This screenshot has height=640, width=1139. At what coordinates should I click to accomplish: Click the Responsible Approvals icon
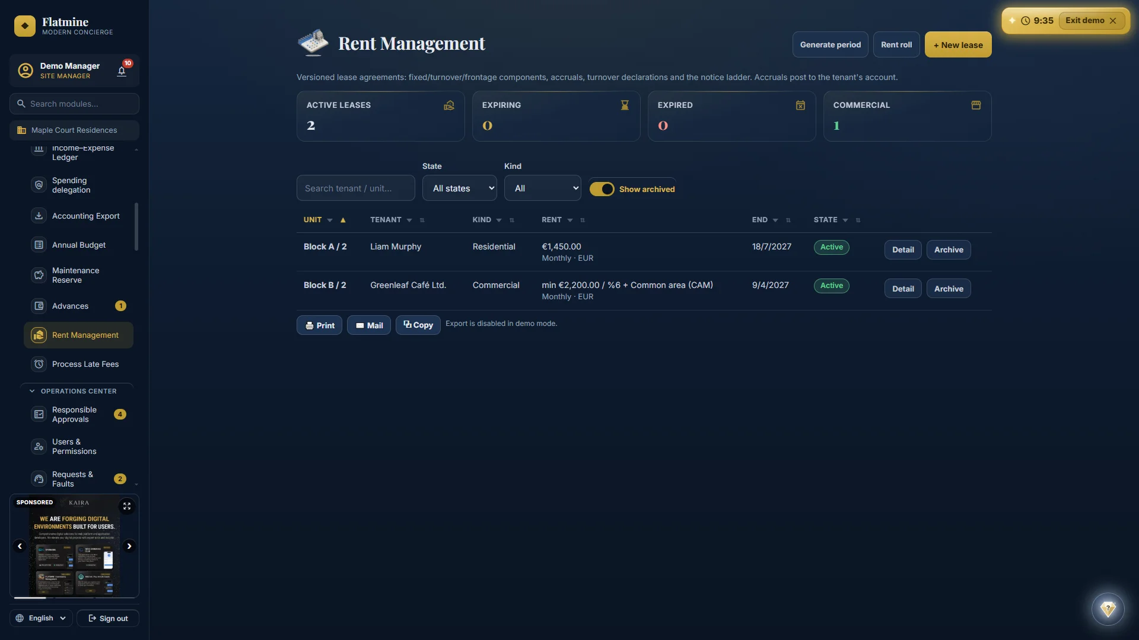[x=39, y=414]
